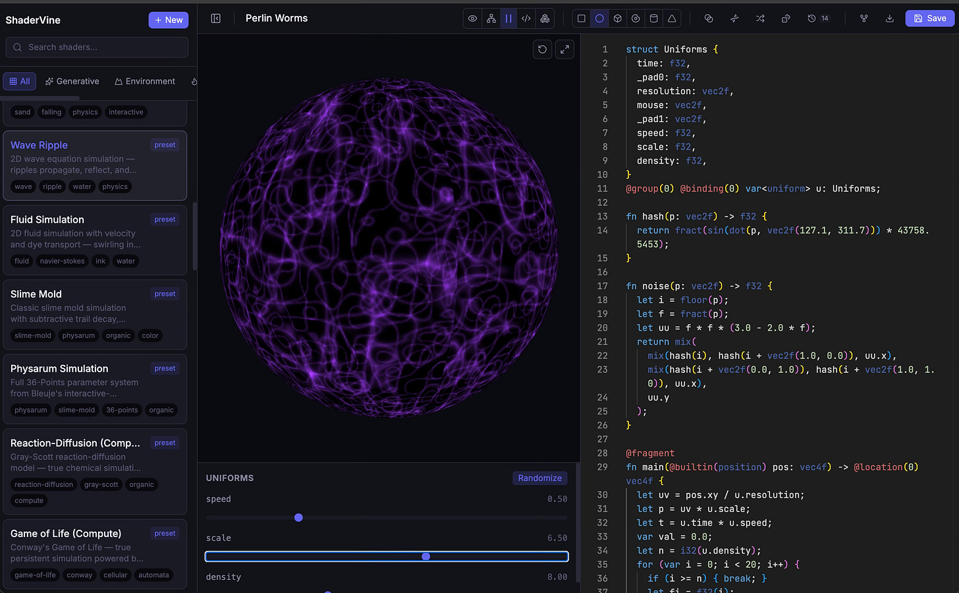This screenshot has height=593, width=959.
Task: Pick the torus preview shape
Action: coord(636,18)
